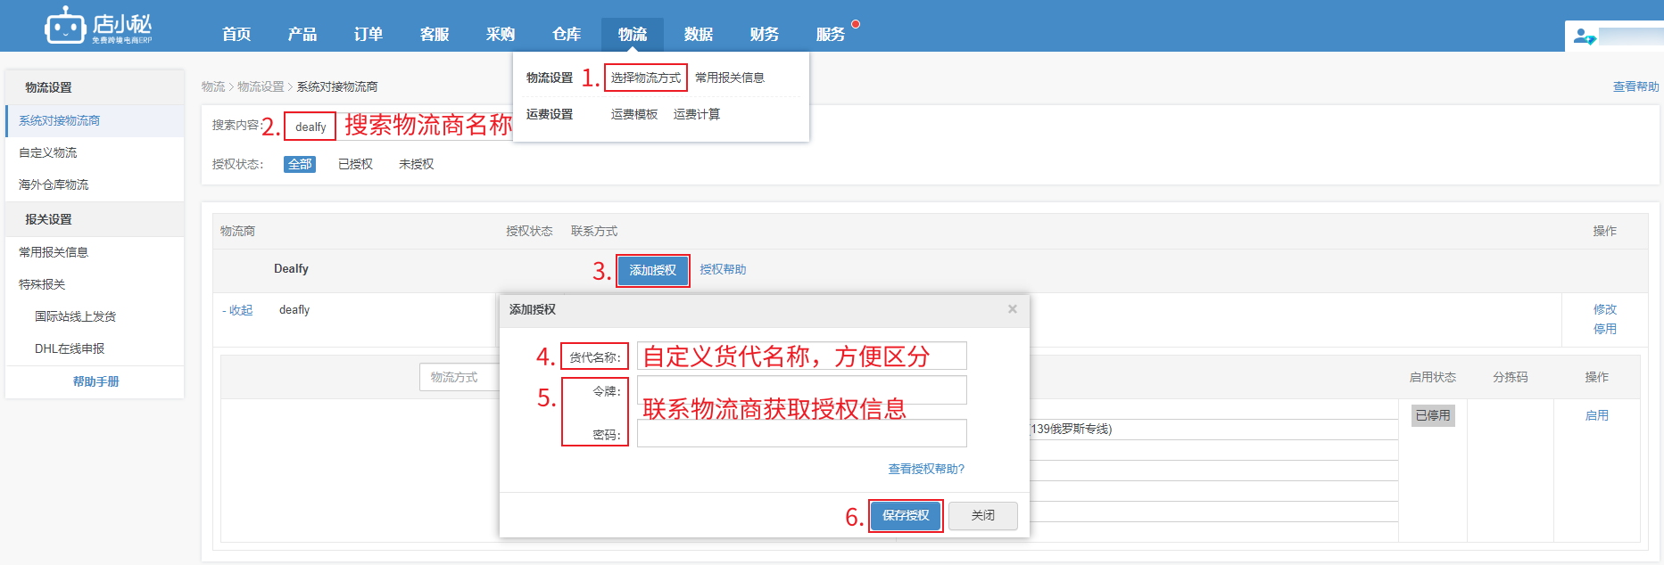The height and width of the screenshot is (565, 1664).
Task: Click the 添加授权 button
Action: pyautogui.click(x=652, y=270)
